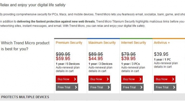Select the Protects Multiple Devices section header
Image resolution: width=185 pixels, height=101 pixels.
(25, 97)
